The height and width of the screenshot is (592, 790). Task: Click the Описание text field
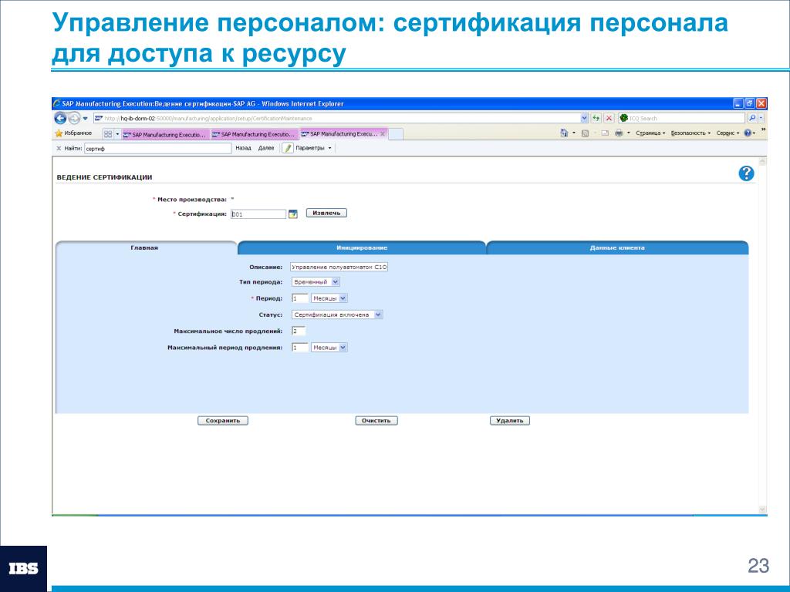coord(339,267)
